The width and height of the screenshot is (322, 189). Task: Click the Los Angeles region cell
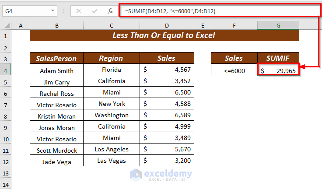[x=112, y=150]
